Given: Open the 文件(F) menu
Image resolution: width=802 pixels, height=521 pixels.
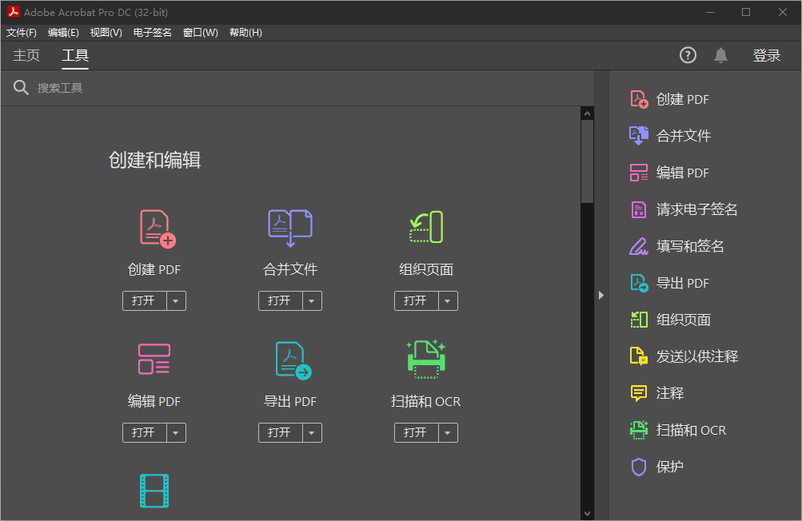Looking at the screenshot, I should pyautogui.click(x=22, y=33).
